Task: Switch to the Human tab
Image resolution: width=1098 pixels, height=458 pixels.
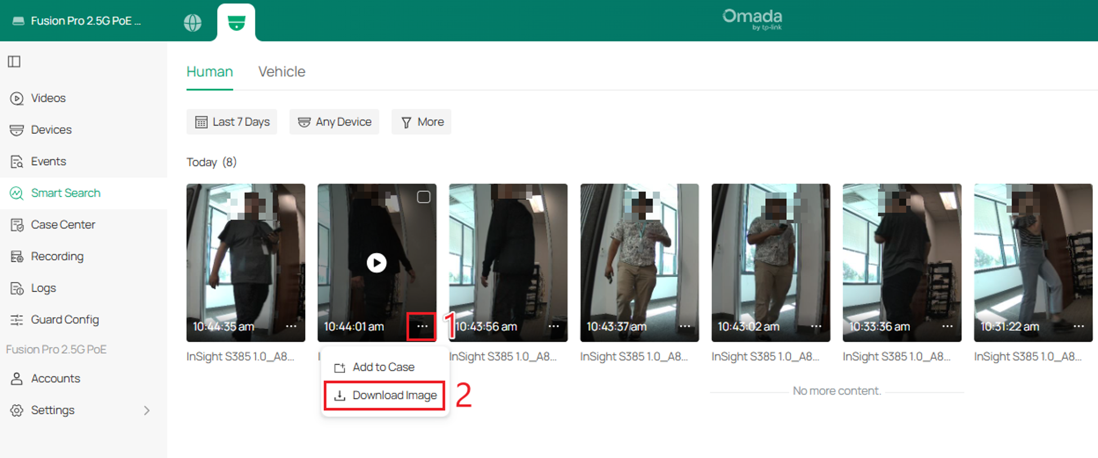Action: [209, 71]
